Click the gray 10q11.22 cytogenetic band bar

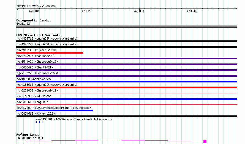[127, 27]
